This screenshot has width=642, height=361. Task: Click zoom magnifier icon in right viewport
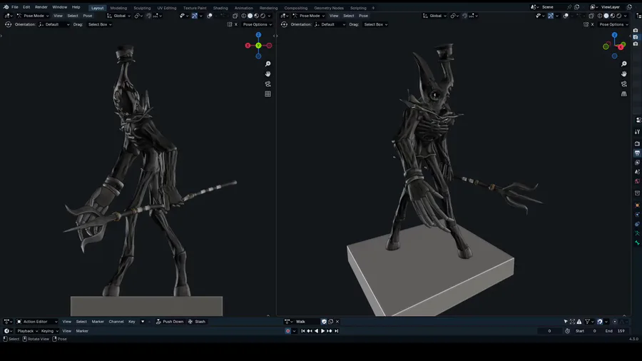click(x=624, y=63)
